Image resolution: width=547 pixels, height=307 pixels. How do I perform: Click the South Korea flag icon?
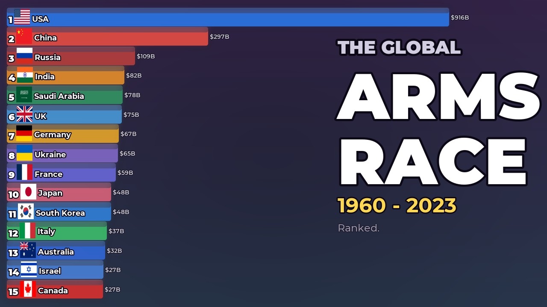coord(26,212)
